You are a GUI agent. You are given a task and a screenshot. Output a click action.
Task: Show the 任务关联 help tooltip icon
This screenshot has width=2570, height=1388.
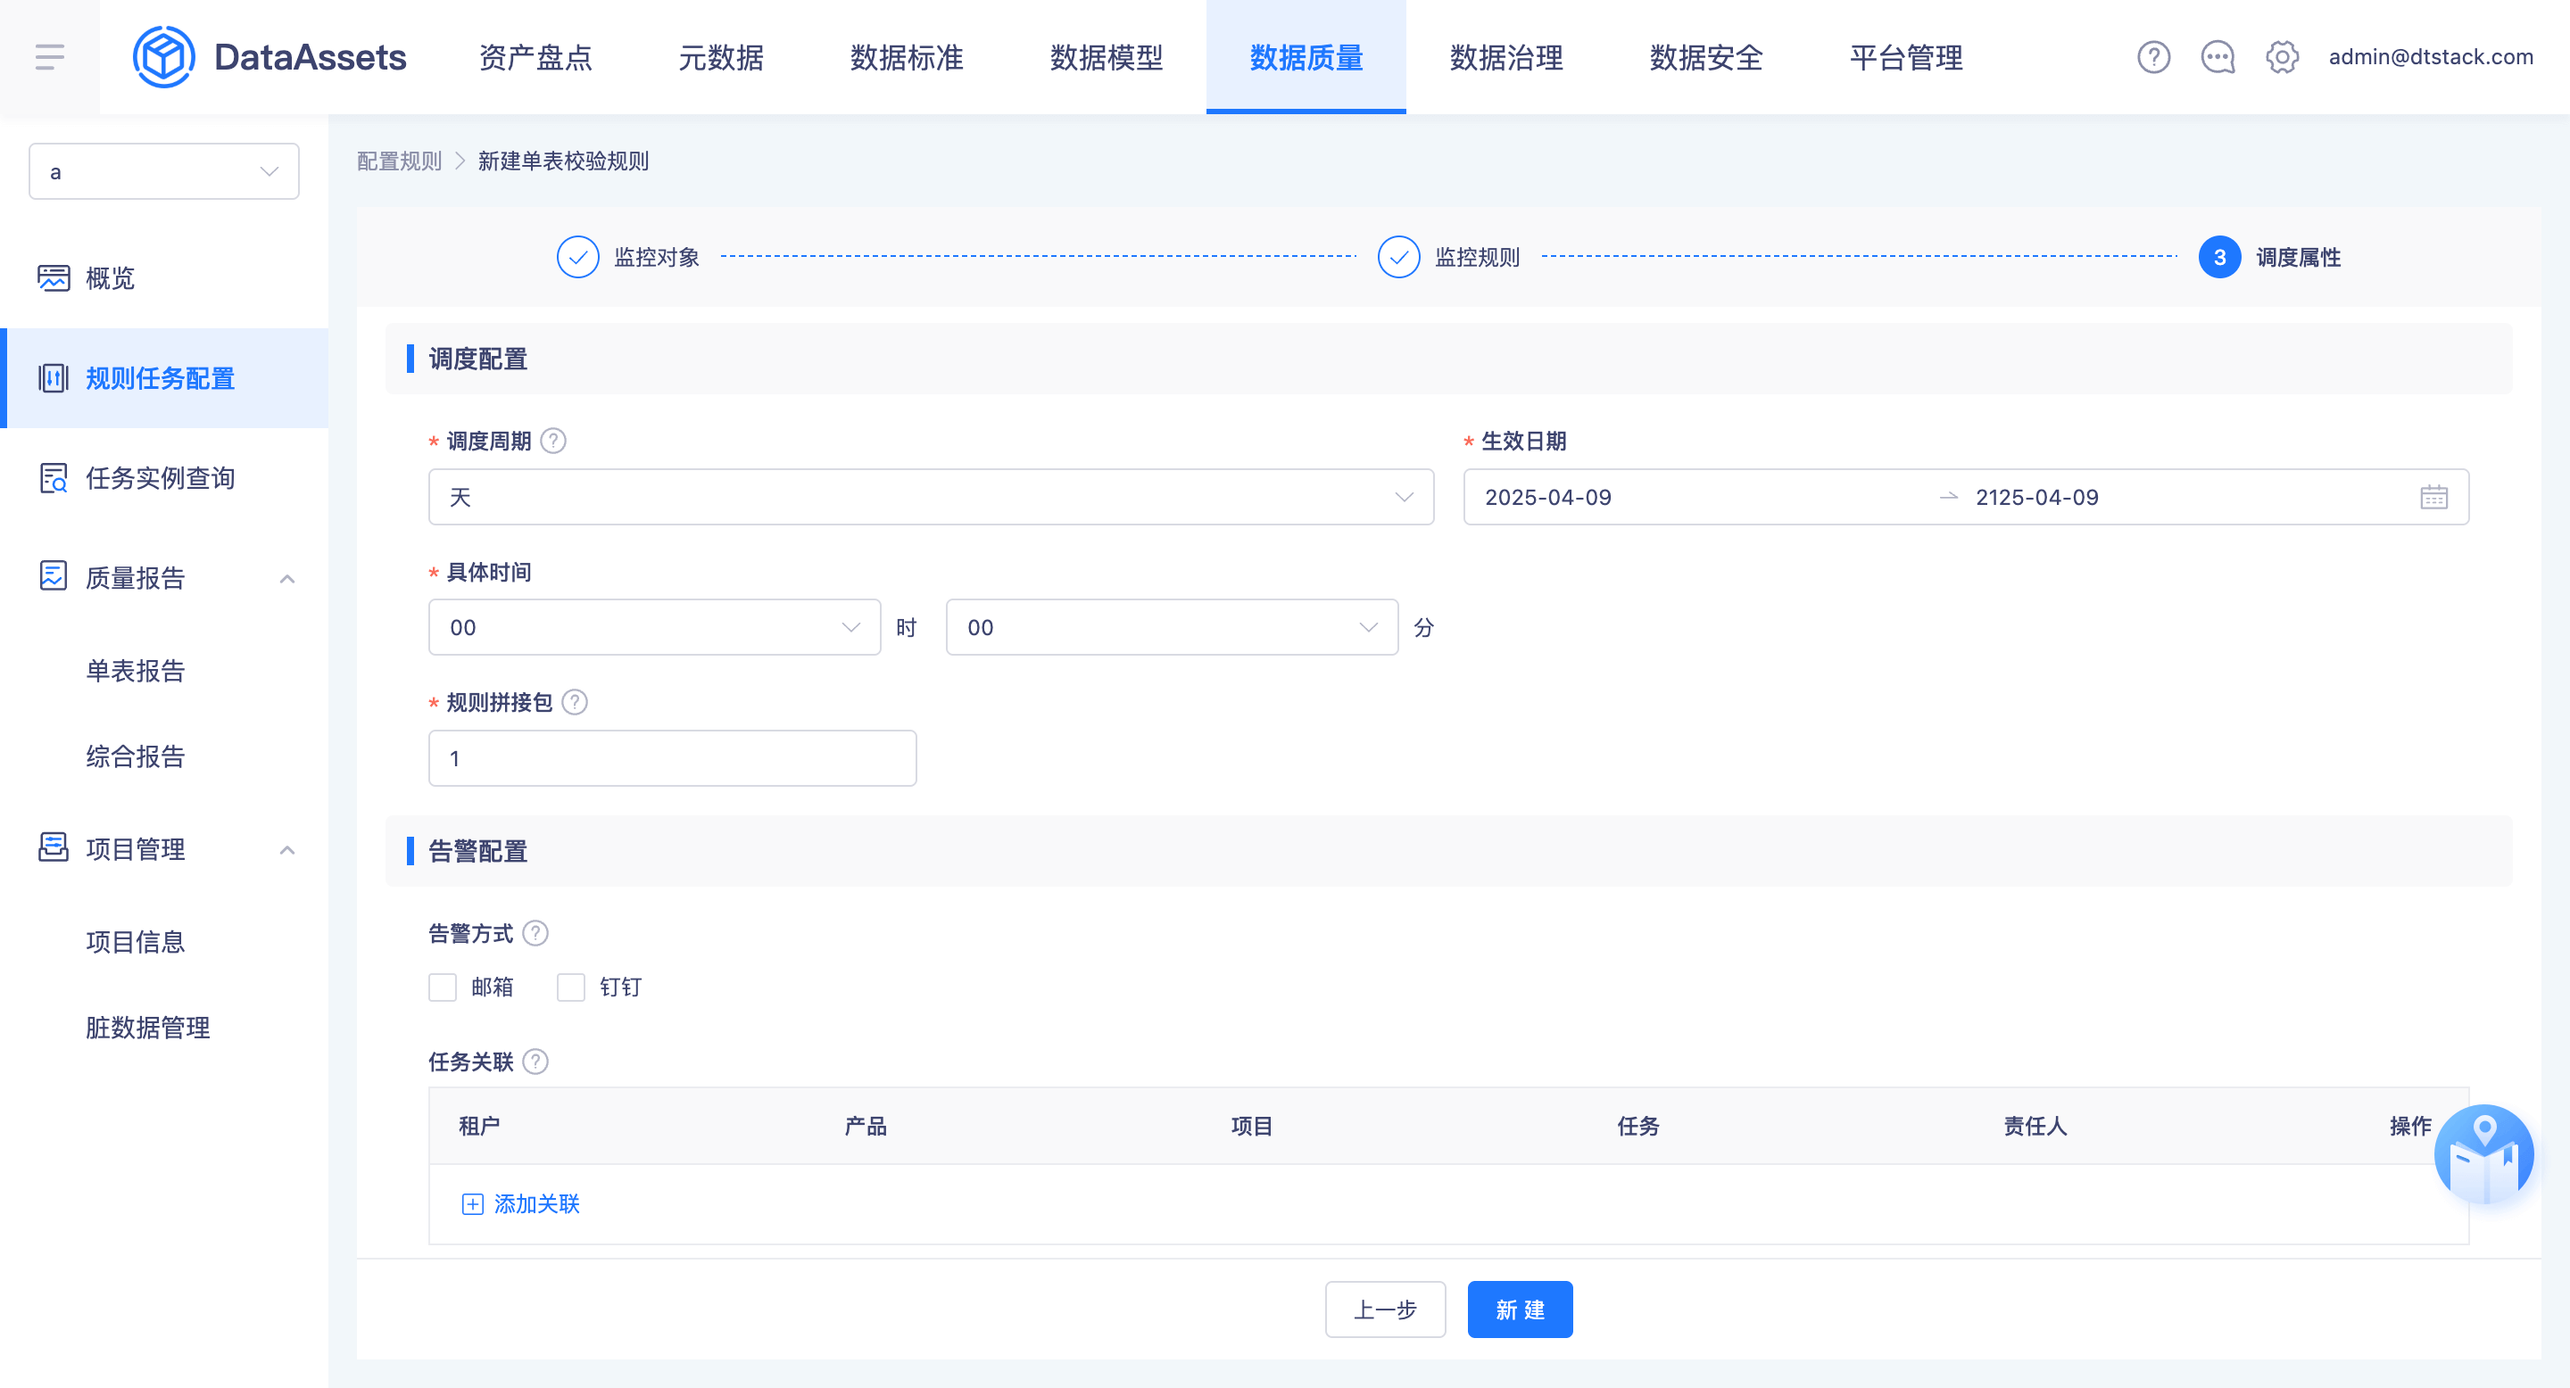pos(535,1062)
